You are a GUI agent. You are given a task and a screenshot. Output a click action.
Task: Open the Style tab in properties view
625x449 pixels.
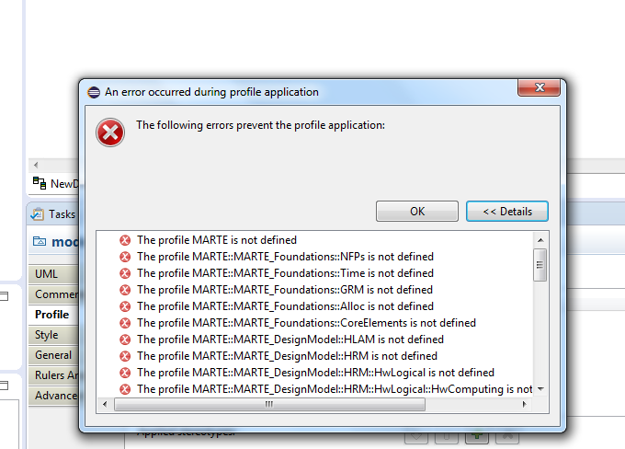pos(53,335)
